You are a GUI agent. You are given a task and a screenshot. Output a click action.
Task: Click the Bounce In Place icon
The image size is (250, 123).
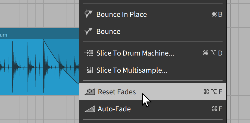tap(89, 14)
